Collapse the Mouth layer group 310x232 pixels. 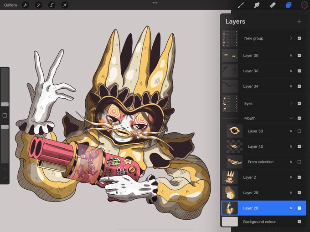coord(291,118)
